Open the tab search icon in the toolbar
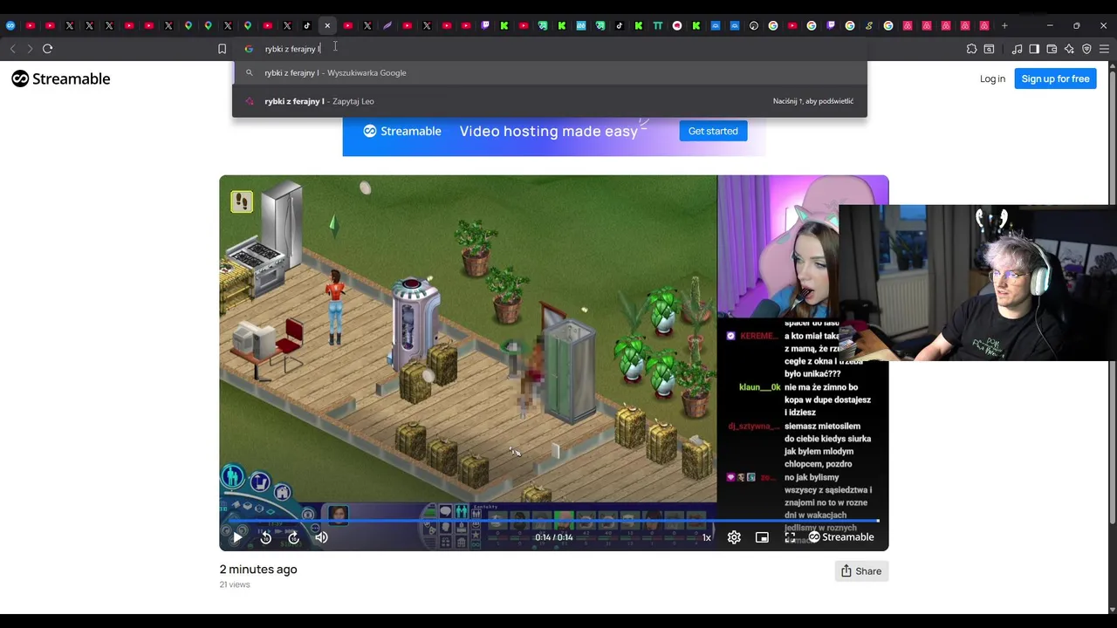 pos(989,49)
